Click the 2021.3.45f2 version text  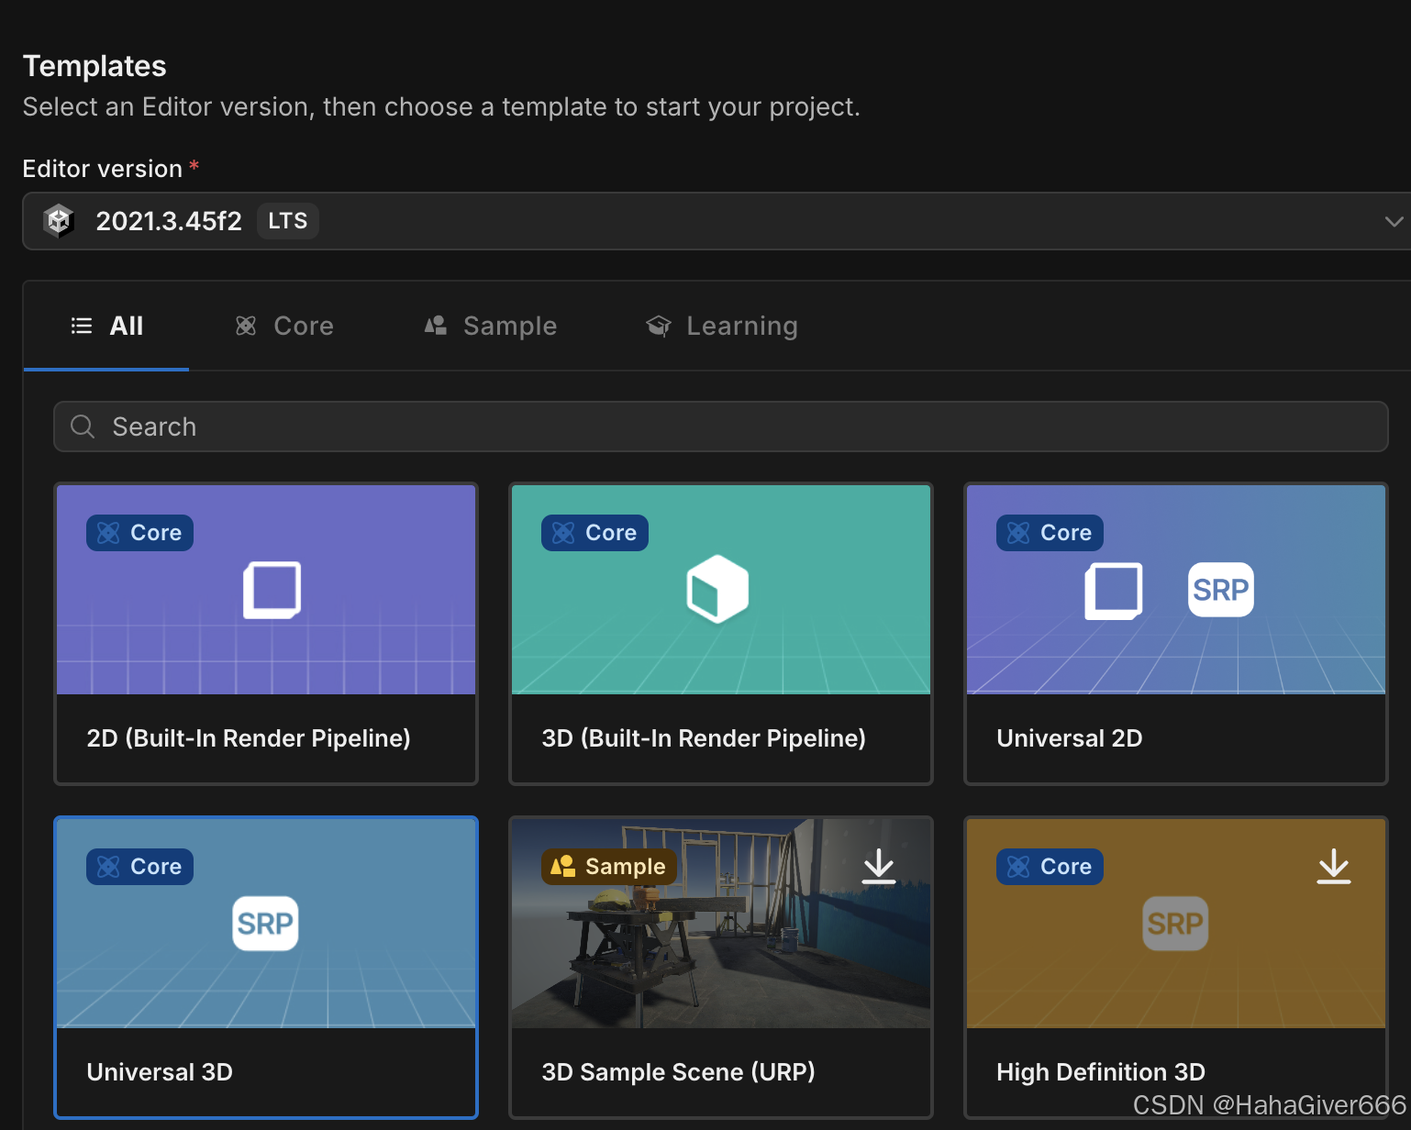pyautogui.click(x=169, y=221)
